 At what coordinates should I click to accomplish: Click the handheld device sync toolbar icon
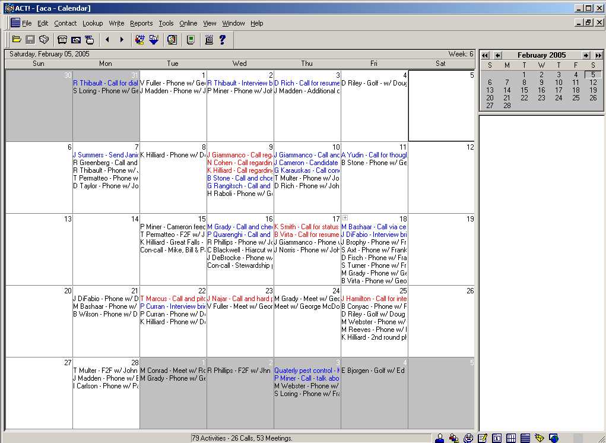(x=191, y=39)
